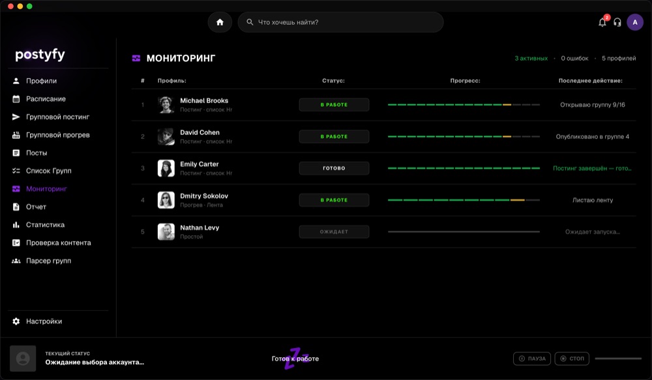The width and height of the screenshot is (652, 380).
Task: Click the Парсер групп people icon
Action: [16, 261]
